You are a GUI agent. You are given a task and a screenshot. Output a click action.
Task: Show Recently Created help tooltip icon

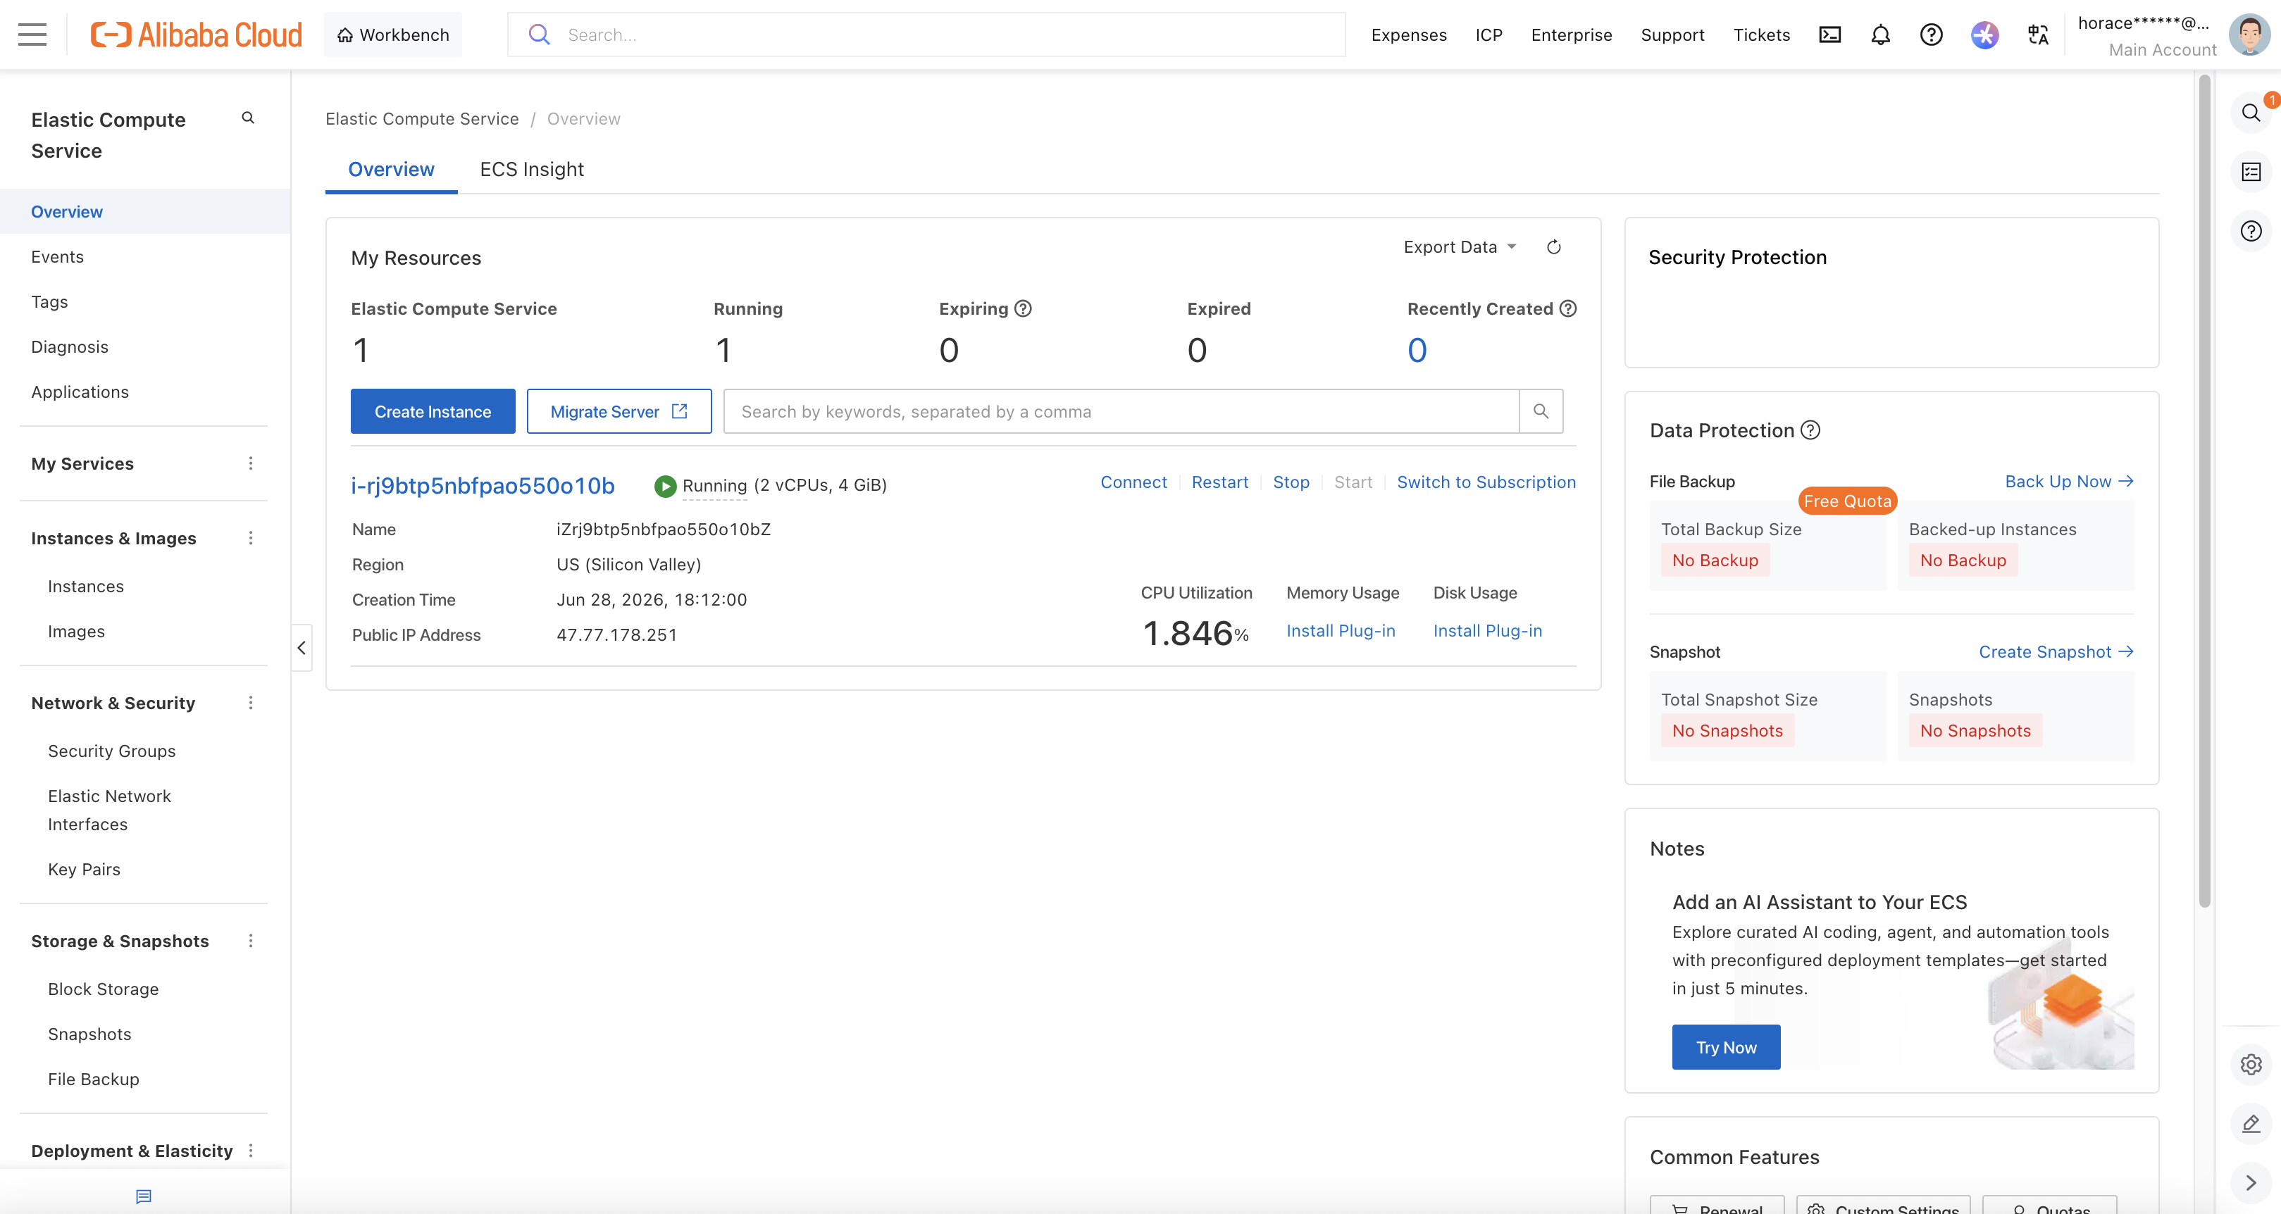[x=1568, y=308]
